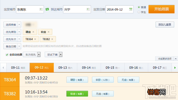
Task: Click the 09:37-13:22 schedule text
Action: [x=36, y=78]
